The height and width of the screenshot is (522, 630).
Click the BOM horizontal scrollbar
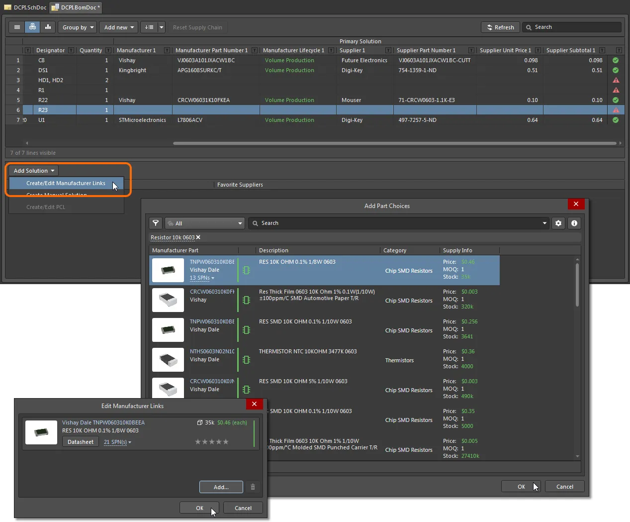coord(395,143)
